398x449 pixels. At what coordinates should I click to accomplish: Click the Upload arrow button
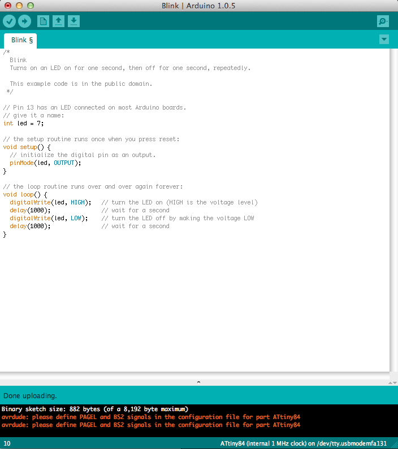(x=25, y=21)
